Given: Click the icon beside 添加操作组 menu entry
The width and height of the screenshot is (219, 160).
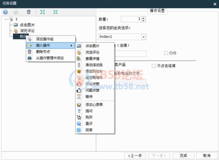Looking at the screenshot, I should (x=29, y=39).
